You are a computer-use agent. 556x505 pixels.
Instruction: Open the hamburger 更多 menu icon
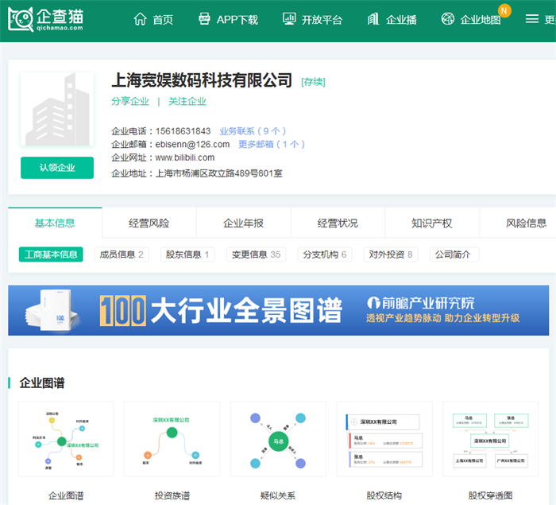[532, 19]
